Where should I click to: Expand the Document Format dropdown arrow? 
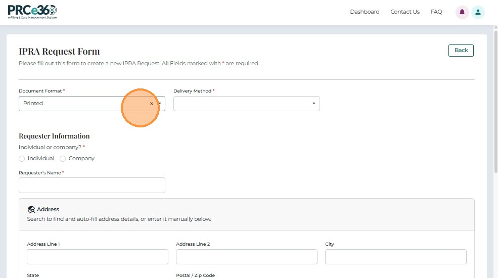point(161,104)
